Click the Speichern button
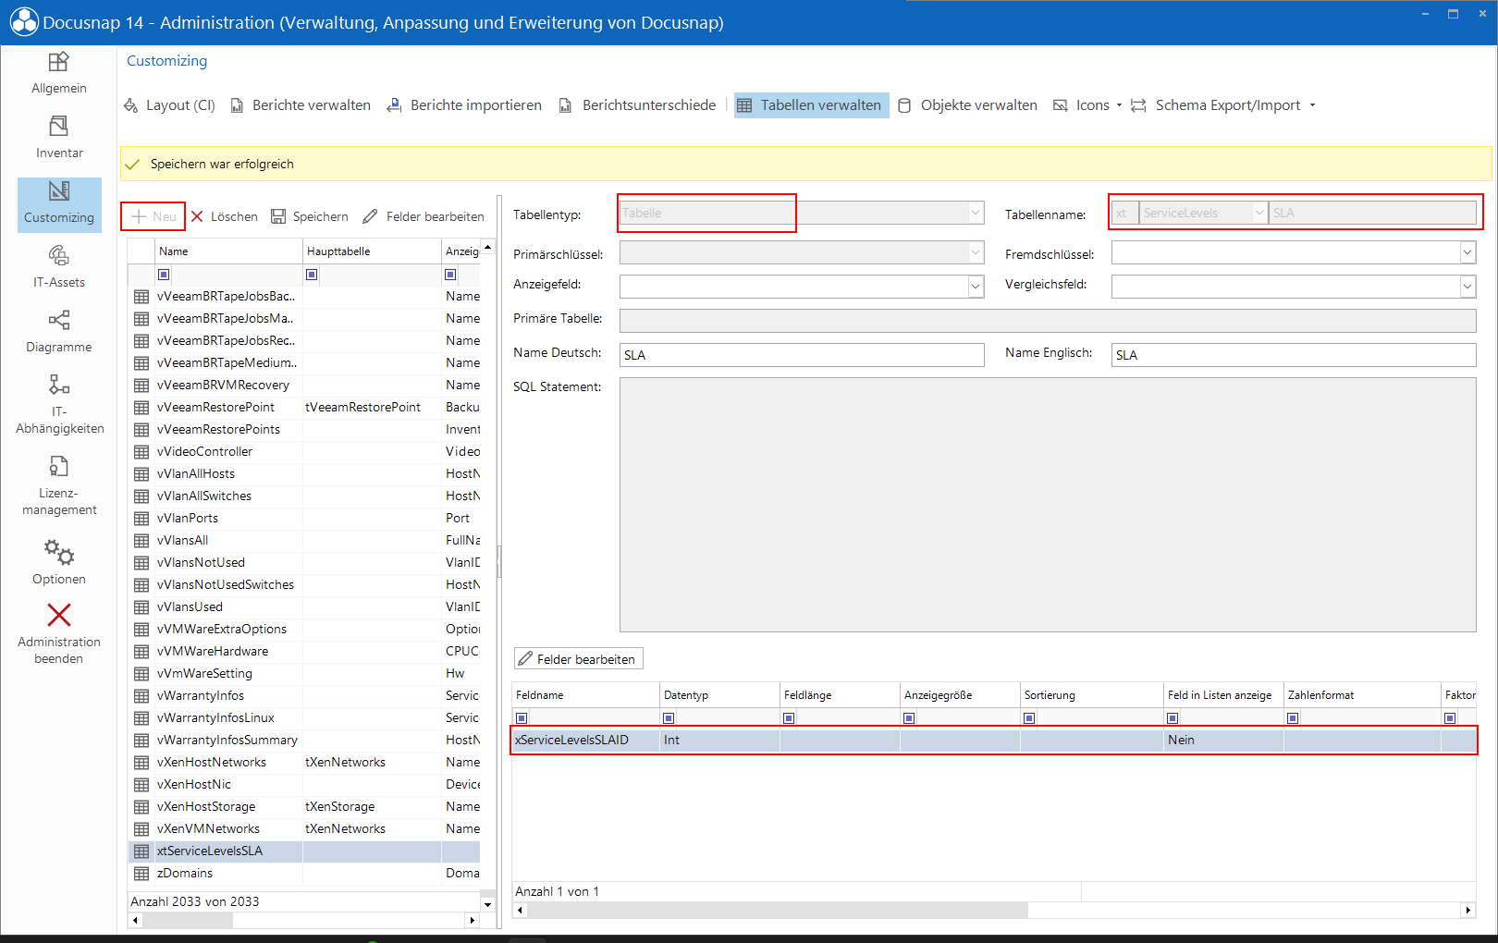1498x943 pixels. [310, 216]
